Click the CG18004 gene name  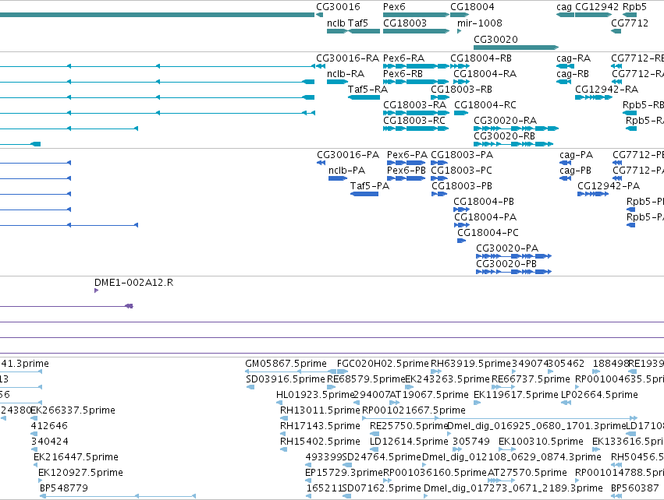point(472,7)
